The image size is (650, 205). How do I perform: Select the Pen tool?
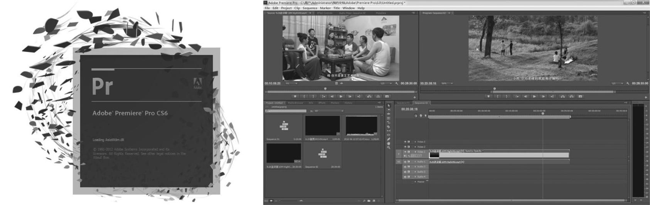[389, 139]
